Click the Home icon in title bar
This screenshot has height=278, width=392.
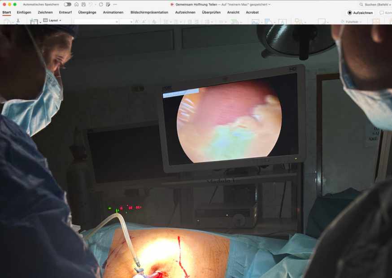tap(77, 4)
